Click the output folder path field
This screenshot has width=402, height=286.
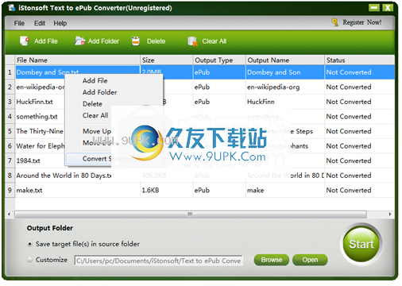click(159, 261)
